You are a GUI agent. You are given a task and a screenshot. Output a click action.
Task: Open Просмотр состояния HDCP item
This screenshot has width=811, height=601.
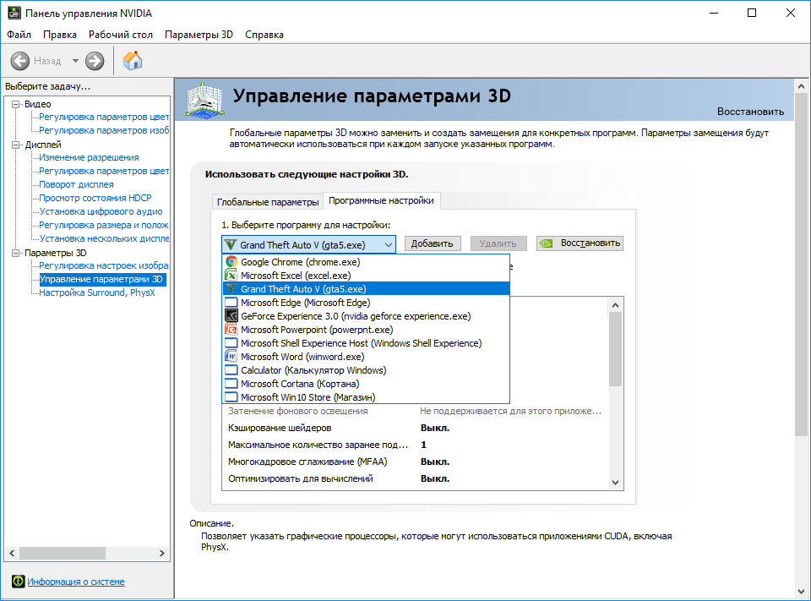95,198
